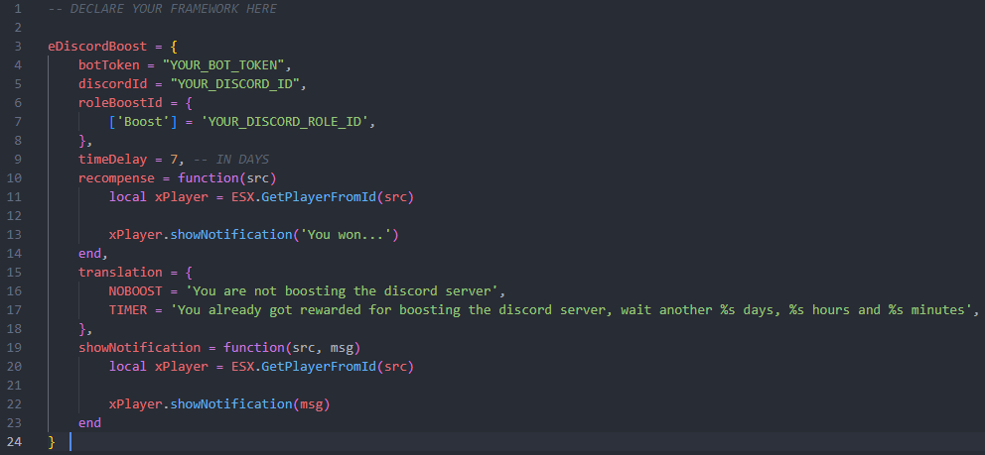
Task: Click the 'You already got rewarded' string
Action: pyautogui.click(x=574, y=309)
